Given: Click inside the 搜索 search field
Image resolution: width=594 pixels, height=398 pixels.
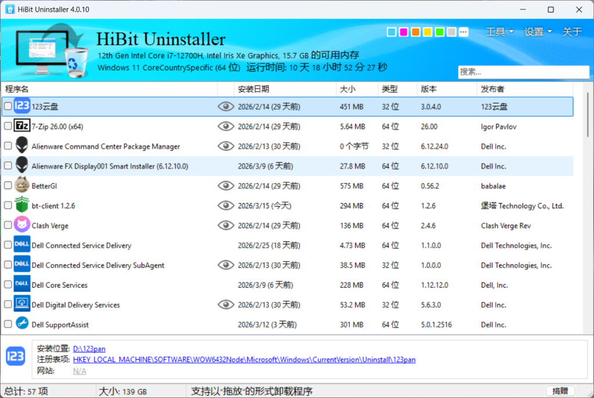Looking at the screenshot, I should point(522,71).
